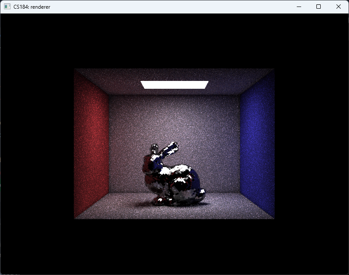This screenshot has width=349, height=275.
Task: Minimize the CS184 renderer window
Action: tap(299, 7)
